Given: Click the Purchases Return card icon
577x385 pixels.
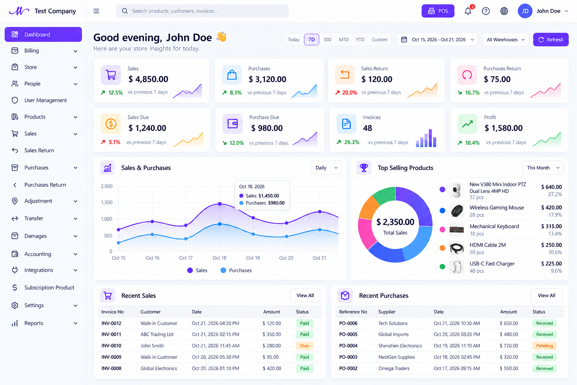Looking at the screenshot, I should coord(467,75).
